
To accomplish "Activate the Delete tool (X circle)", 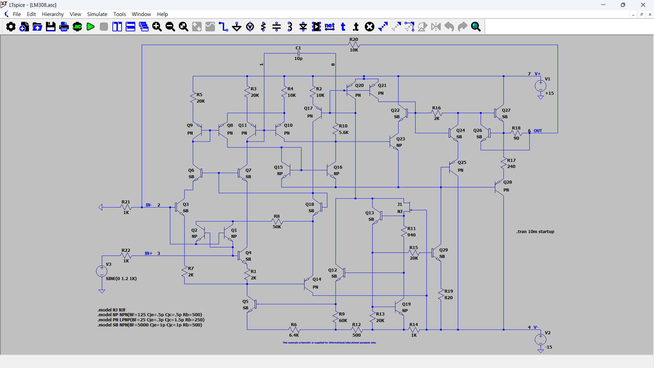I will [370, 27].
